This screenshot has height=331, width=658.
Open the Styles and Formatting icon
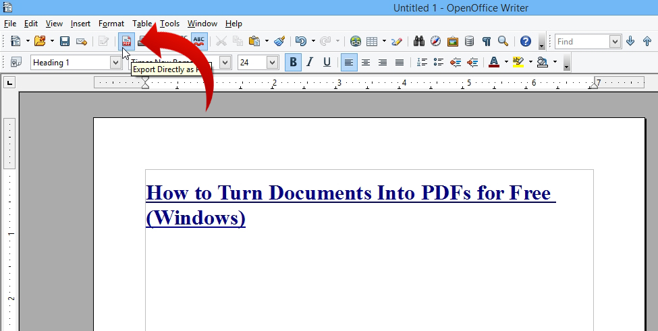[16, 63]
